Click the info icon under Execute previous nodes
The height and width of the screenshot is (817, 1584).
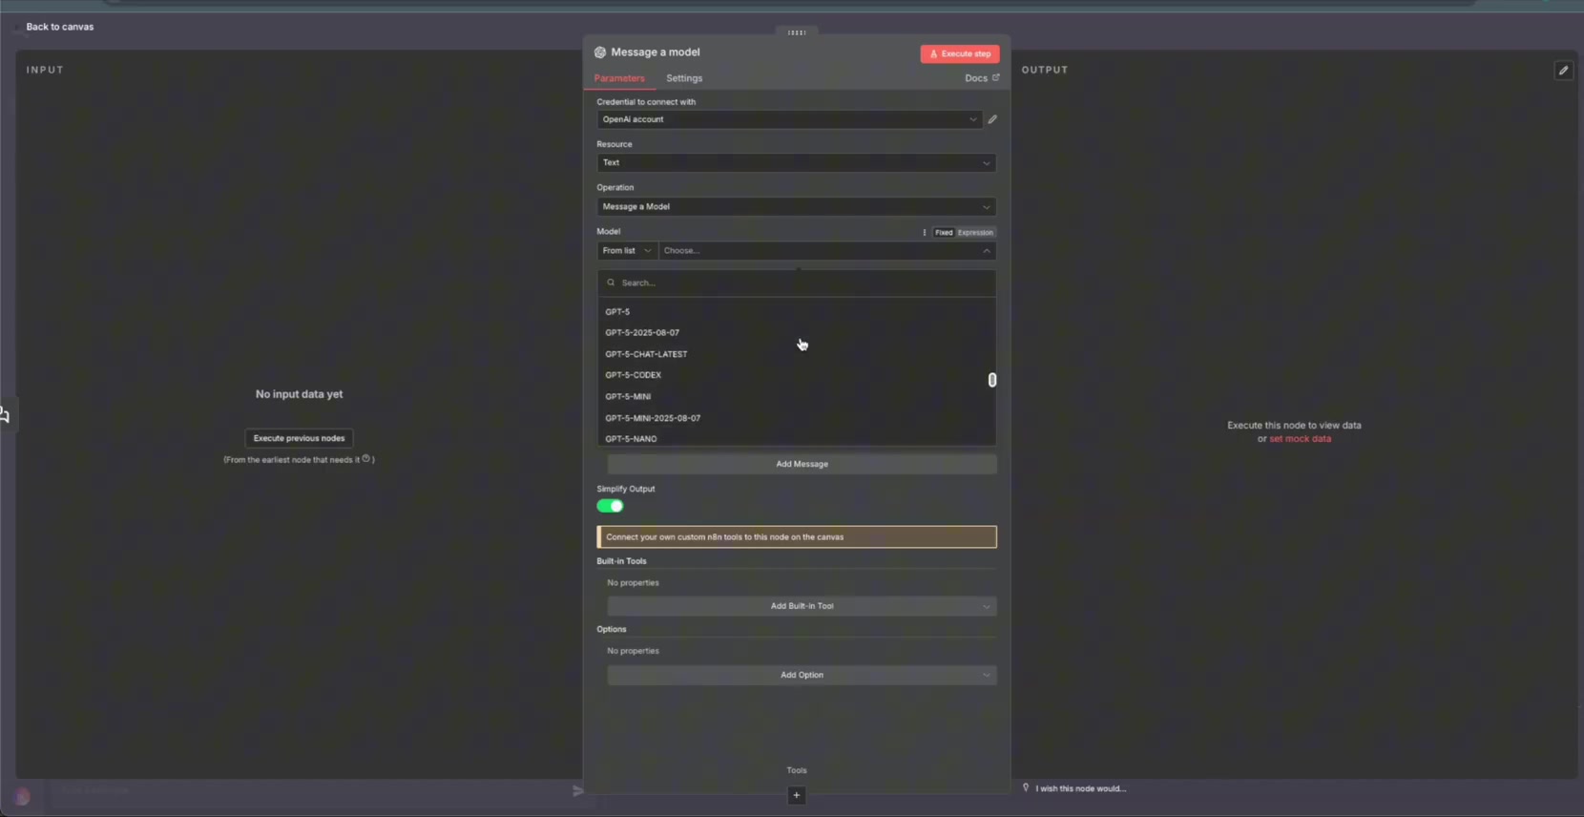coord(365,459)
